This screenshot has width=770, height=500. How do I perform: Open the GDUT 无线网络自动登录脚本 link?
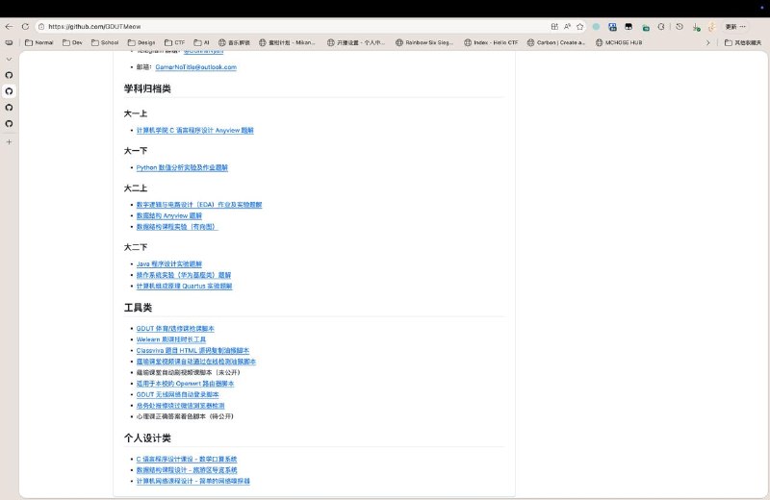pos(177,394)
